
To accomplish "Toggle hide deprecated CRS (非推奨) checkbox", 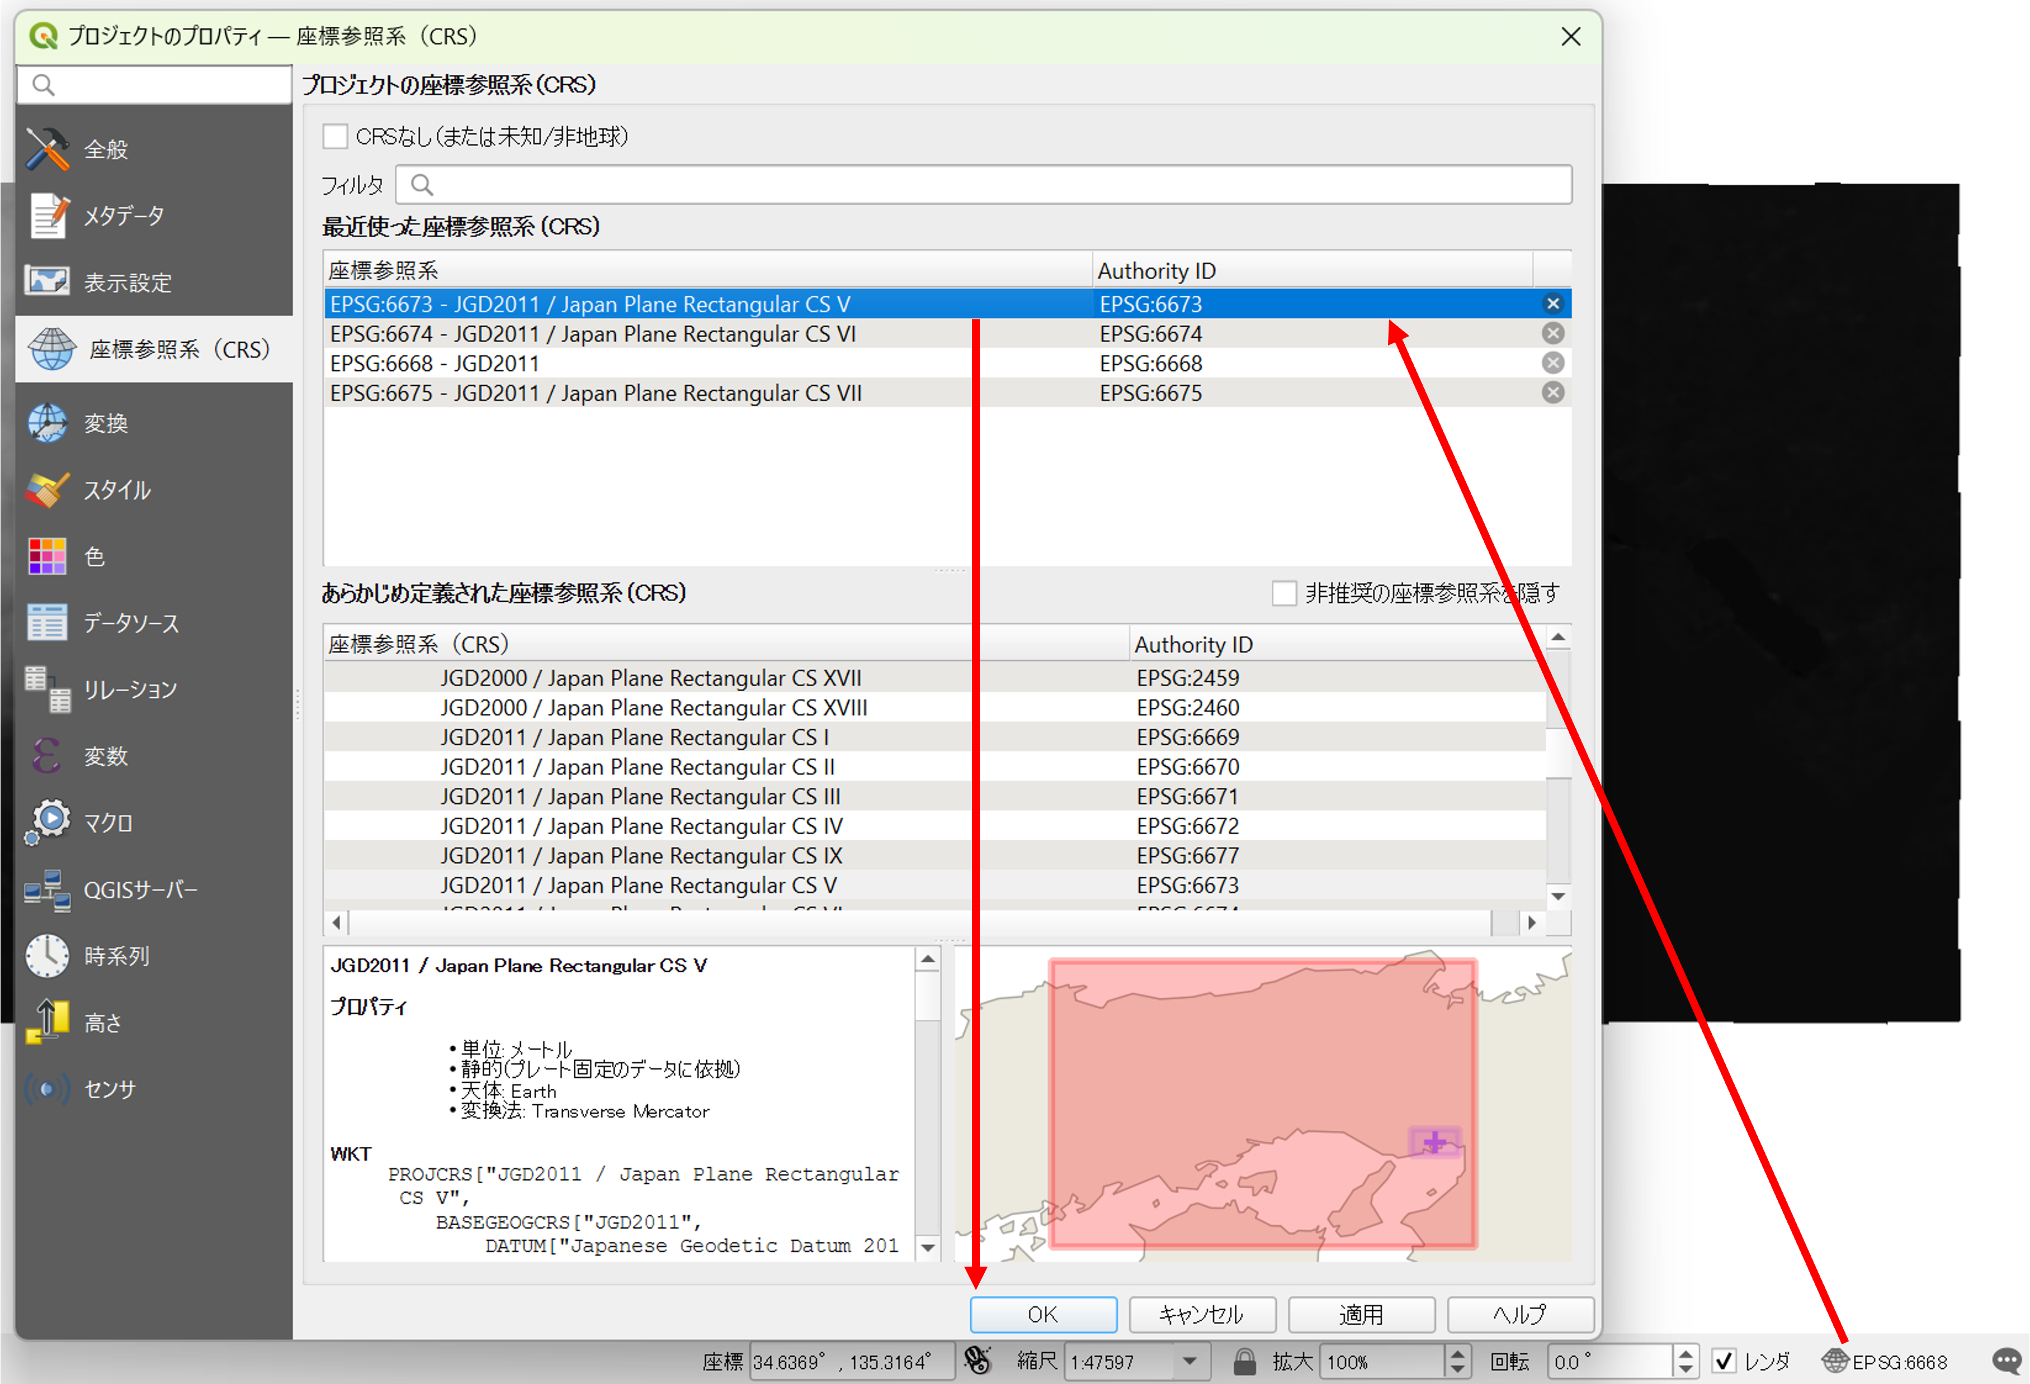I will [x=1283, y=594].
